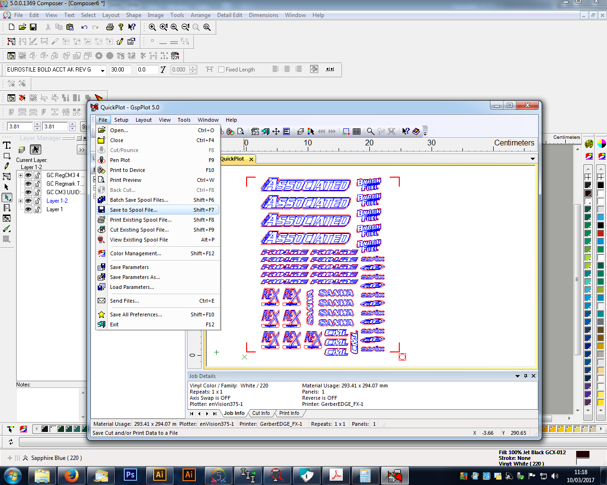Toggle lock icon for Layer 1

coord(37,209)
